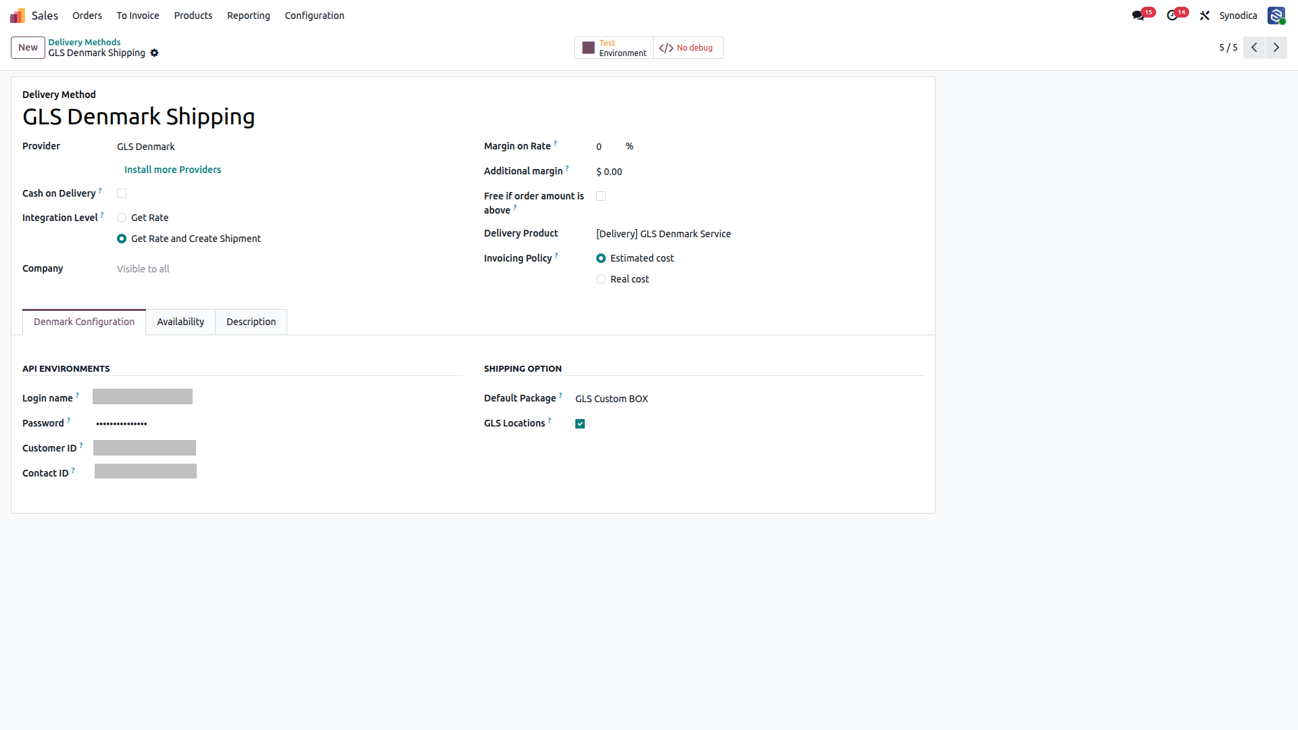
Task: Go to the previous record arrow
Action: click(x=1254, y=47)
